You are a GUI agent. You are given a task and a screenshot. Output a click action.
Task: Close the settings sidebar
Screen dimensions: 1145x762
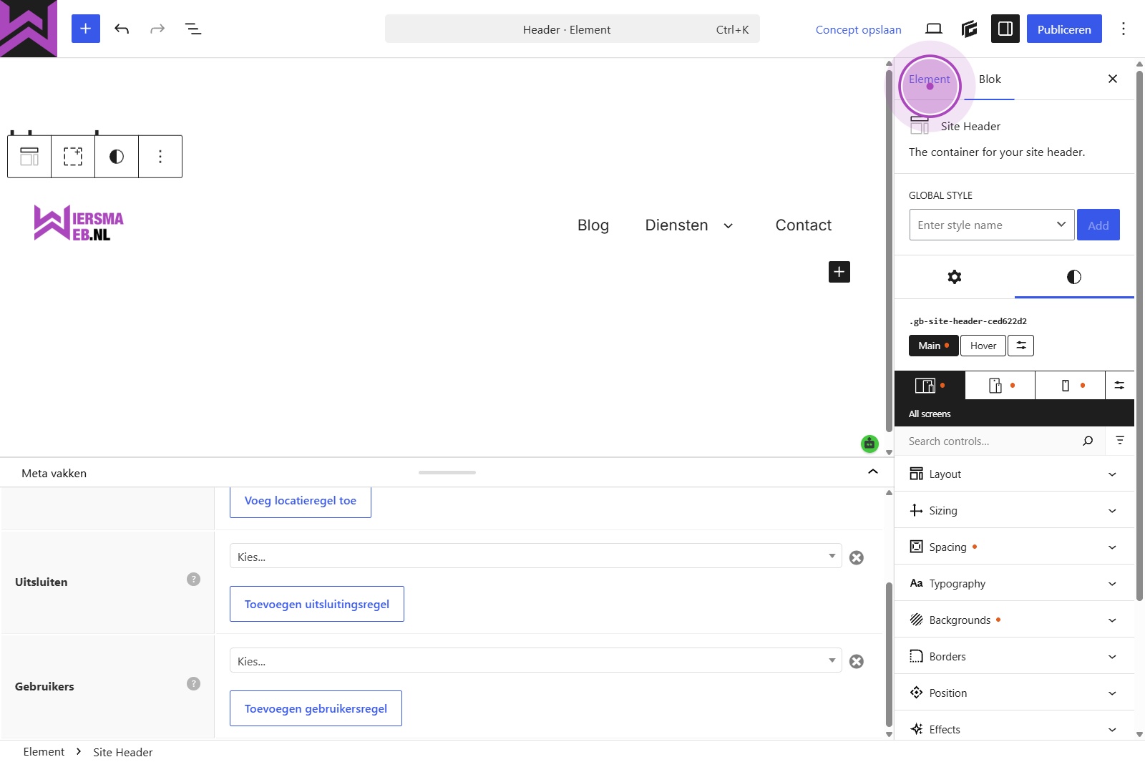(1113, 79)
